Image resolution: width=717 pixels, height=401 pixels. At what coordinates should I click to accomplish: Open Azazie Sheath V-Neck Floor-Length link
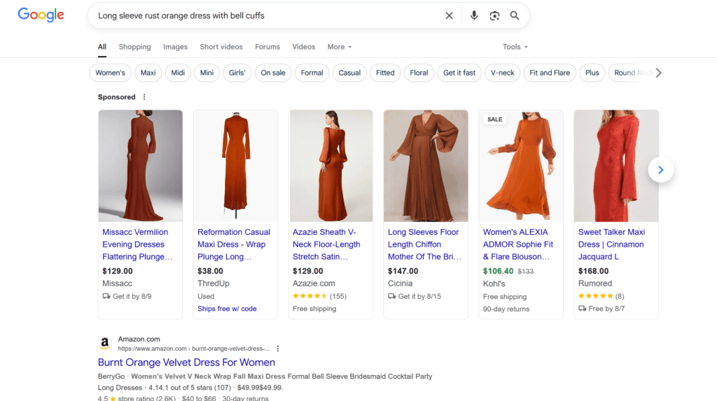coord(326,245)
